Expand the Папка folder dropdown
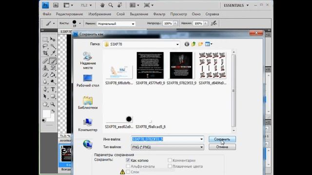Viewport: 312px width, 175px height. point(177,44)
